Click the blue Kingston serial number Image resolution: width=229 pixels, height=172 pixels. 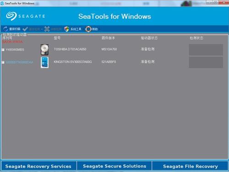coord(19,62)
